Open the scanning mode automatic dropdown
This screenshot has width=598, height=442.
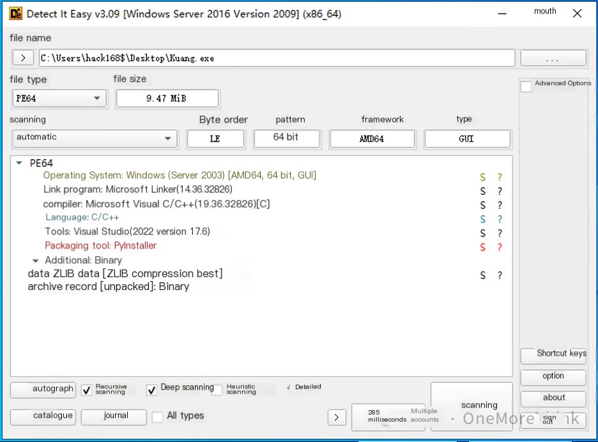[x=95, y=138]
